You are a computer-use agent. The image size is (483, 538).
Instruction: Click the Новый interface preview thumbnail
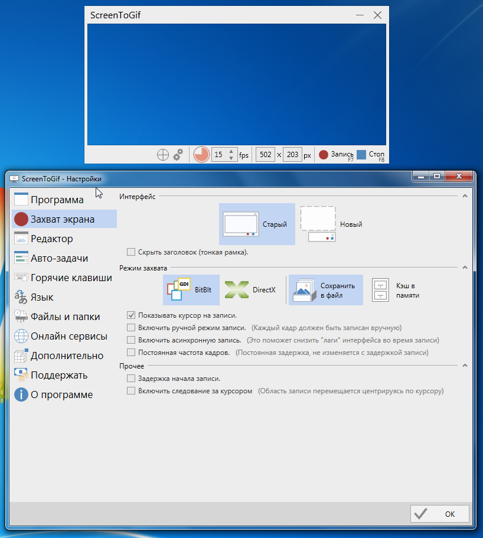[x=318, y=224]
